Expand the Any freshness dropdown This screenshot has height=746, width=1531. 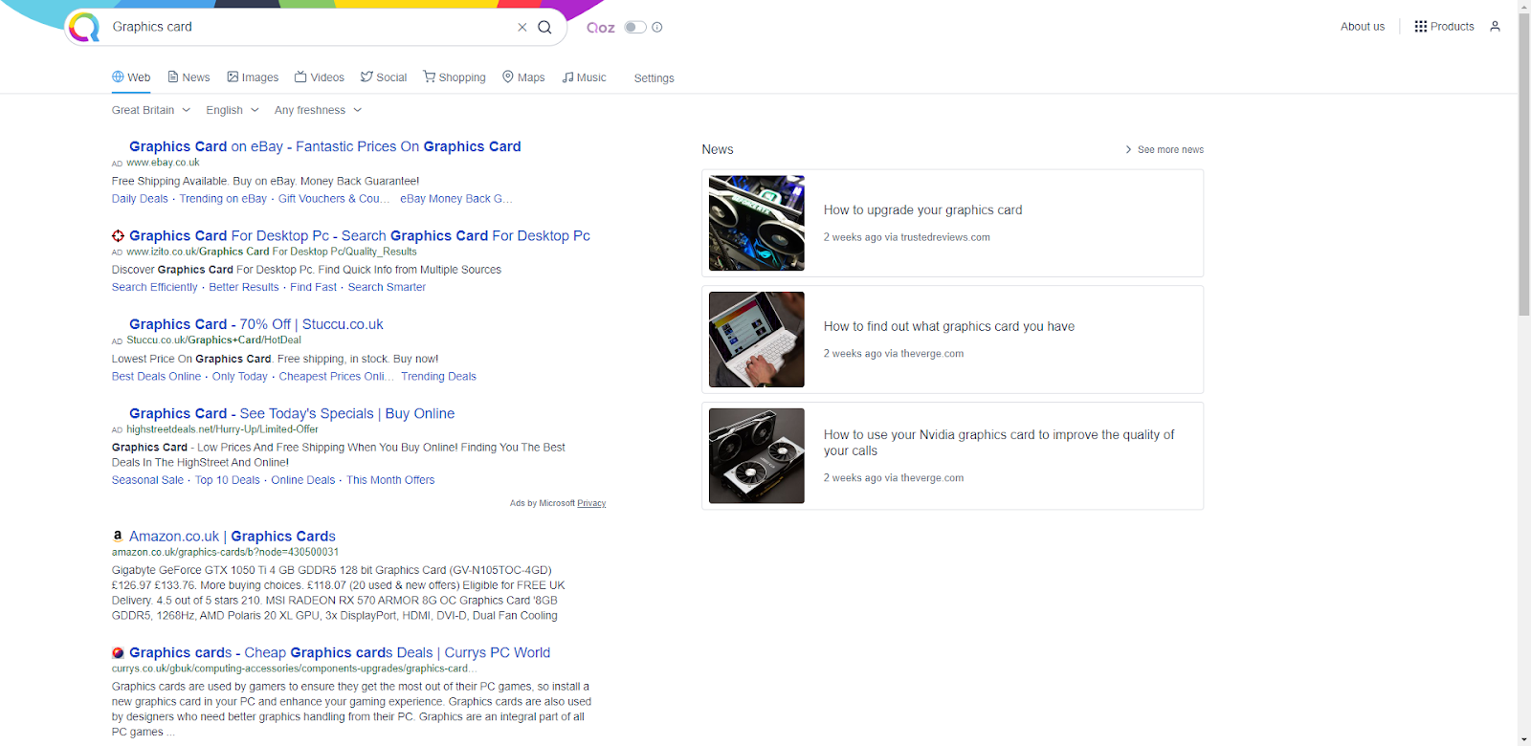click(319, 110)
